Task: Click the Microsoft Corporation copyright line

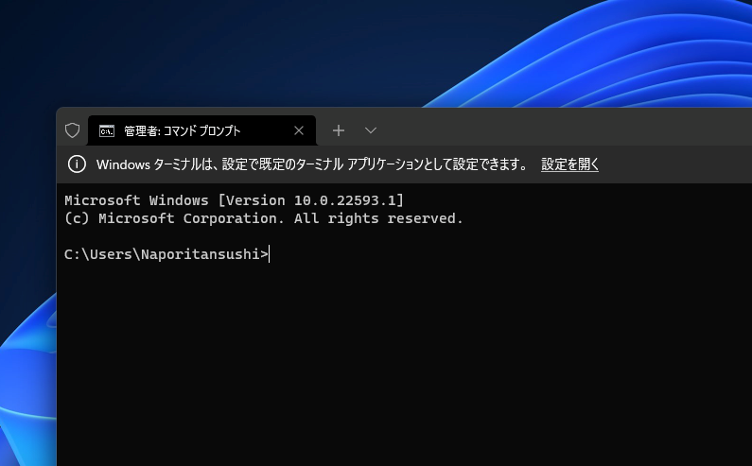Action: click(x=264, y=218)
